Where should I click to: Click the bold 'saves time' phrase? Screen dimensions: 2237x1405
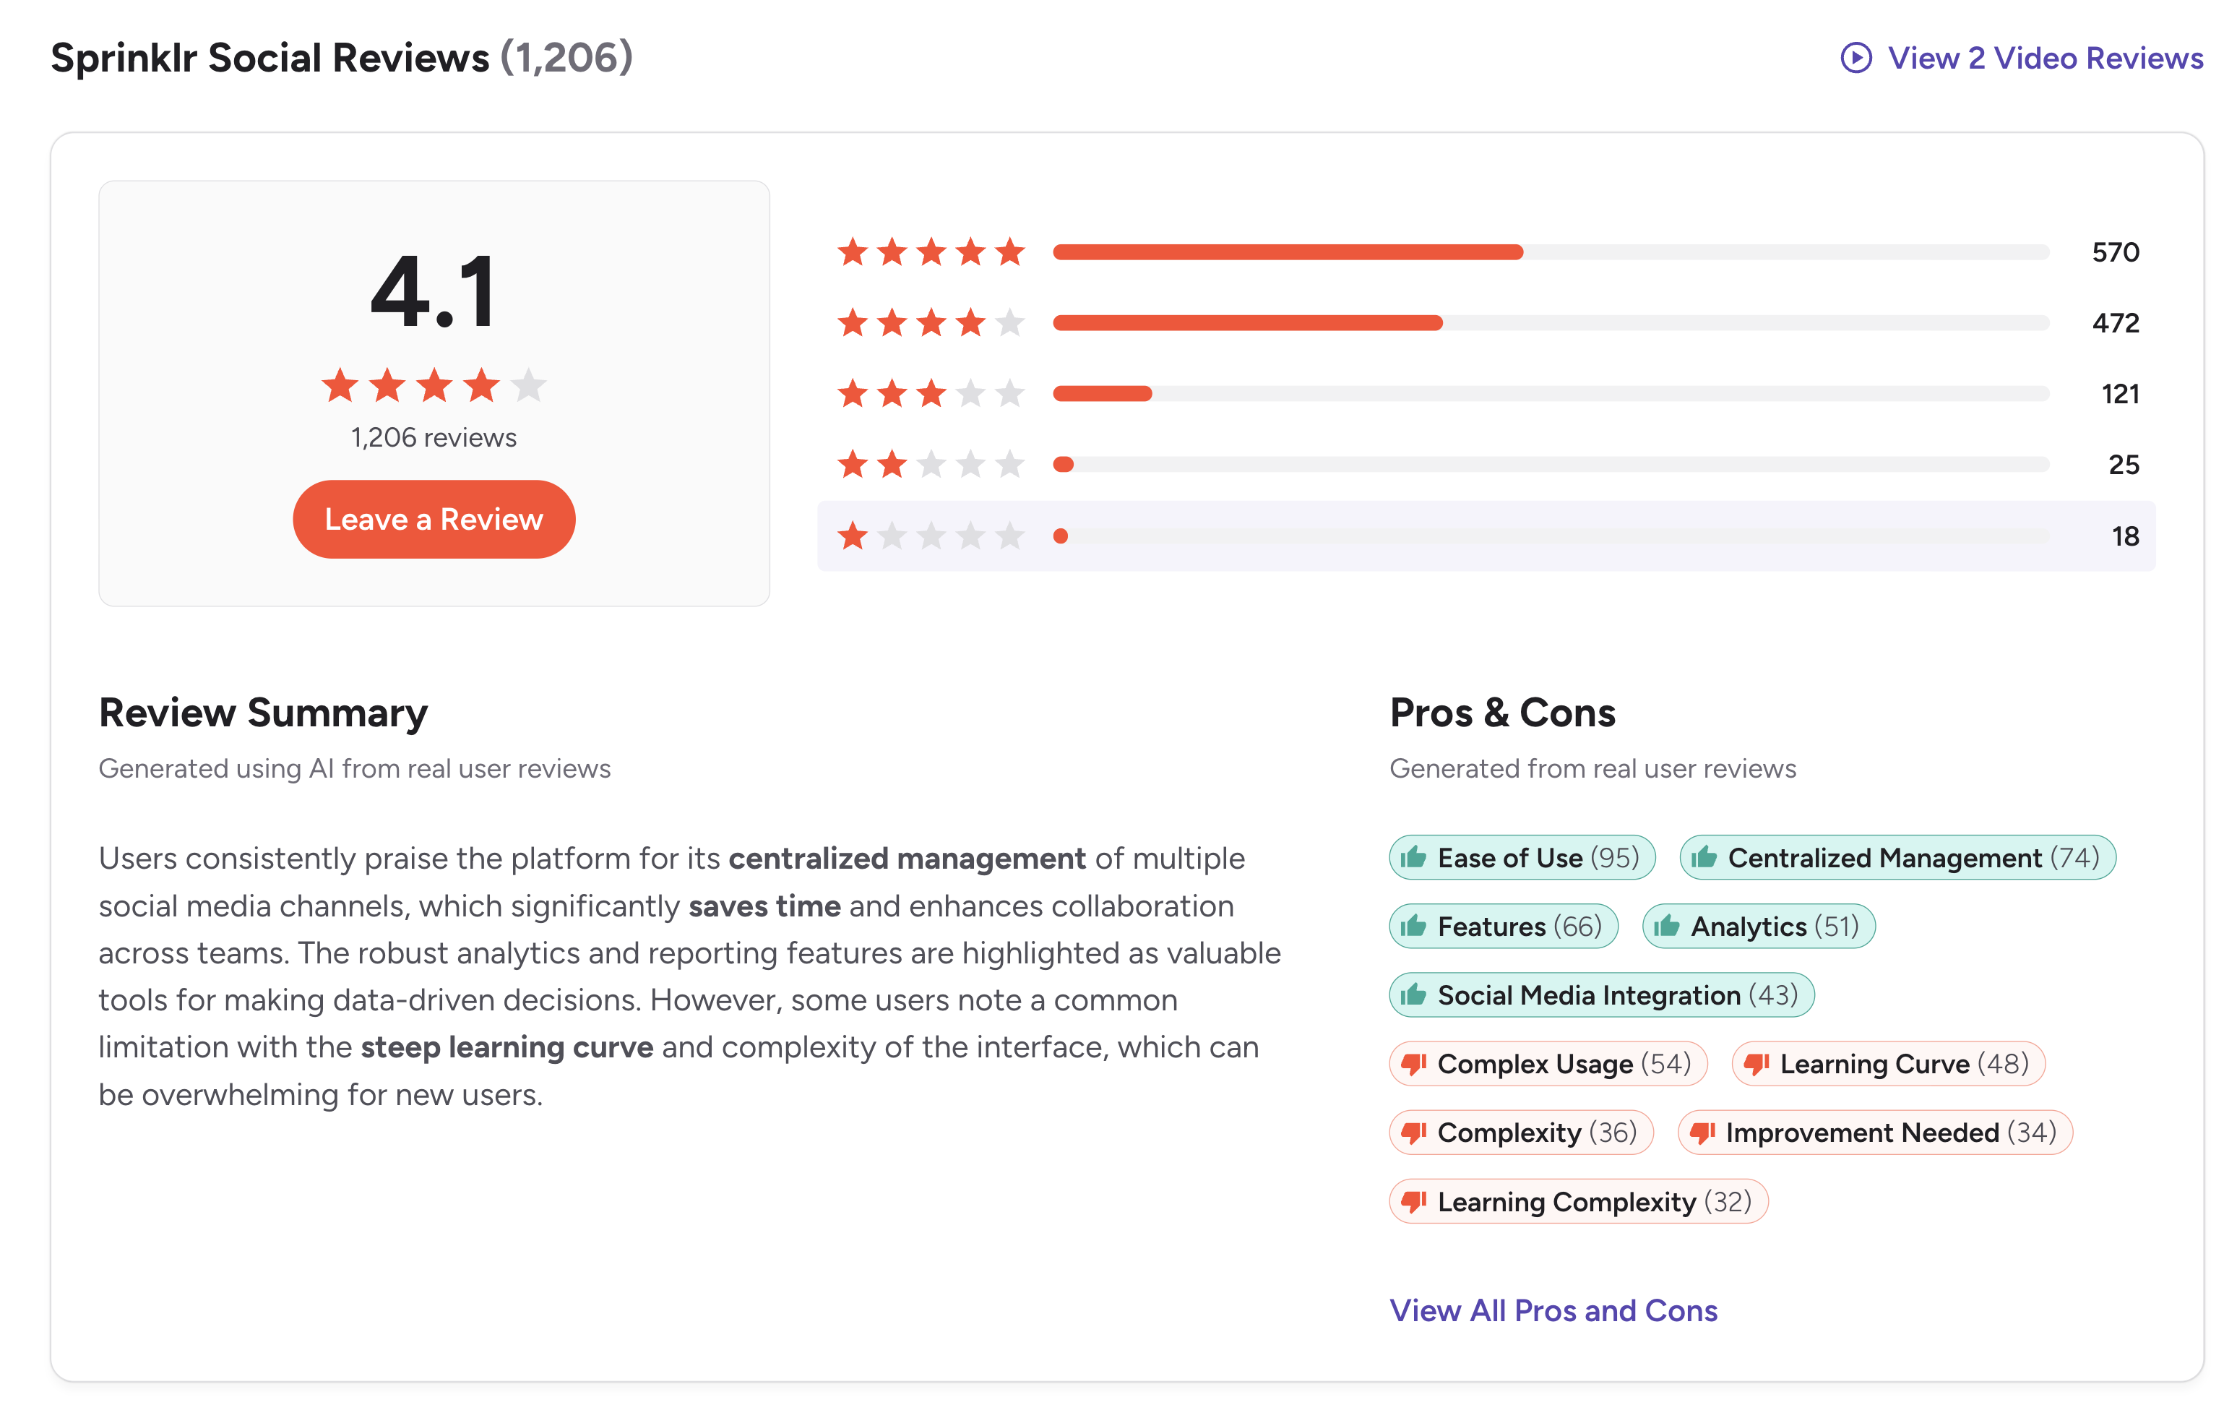click(764, 906)
